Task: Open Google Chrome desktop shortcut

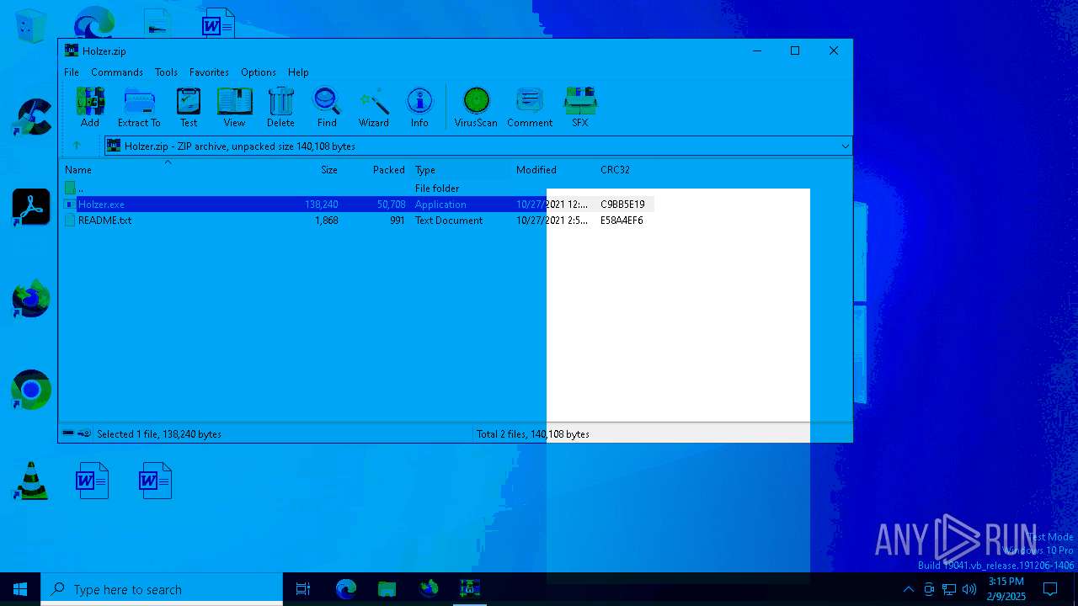Action: point(31,390)
